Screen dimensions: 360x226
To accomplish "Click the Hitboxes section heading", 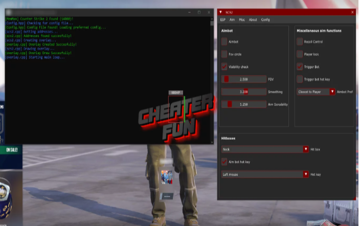I will (228, 138).
